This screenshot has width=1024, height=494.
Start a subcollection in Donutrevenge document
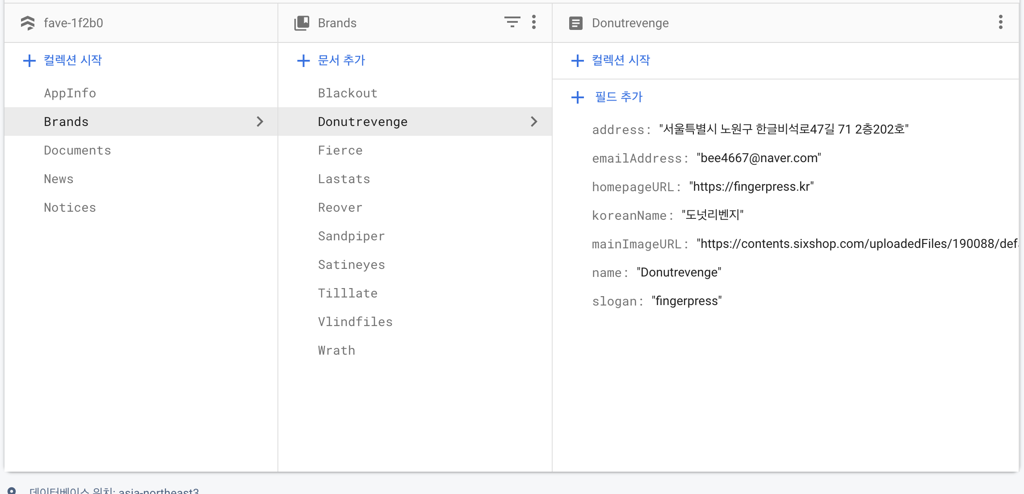621,60
